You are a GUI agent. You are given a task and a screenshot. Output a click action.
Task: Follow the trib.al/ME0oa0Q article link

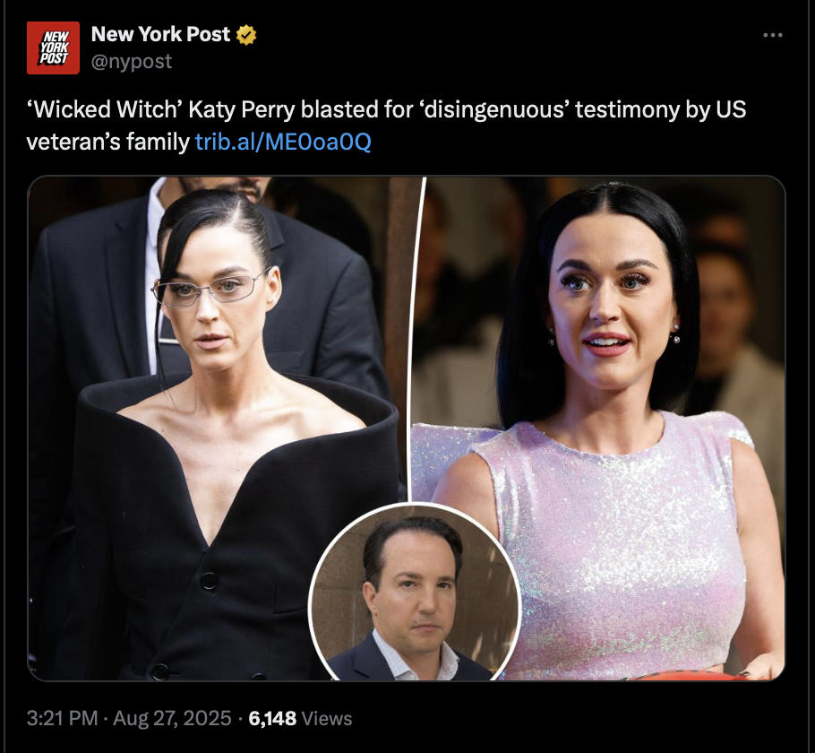click(283, 142)
